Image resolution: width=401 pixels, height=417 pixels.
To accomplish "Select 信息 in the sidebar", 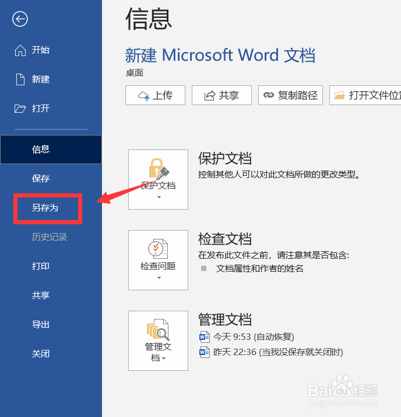I will click(51, 150).
